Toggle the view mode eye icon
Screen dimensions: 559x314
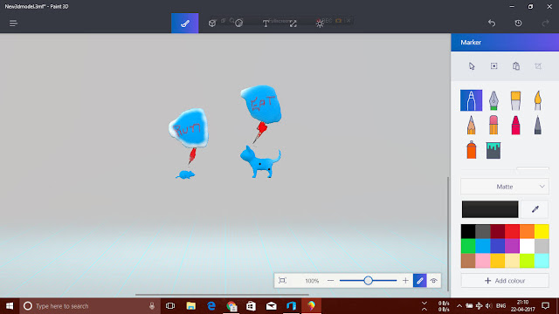[x=433, y=281]
